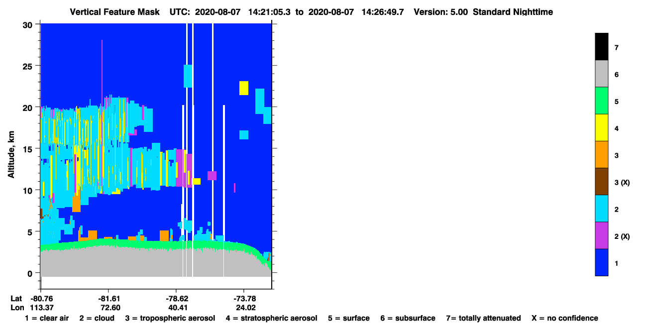This screenshot has width=647, height=332.
Task: Click the cyan cloud block near 24 km altitude
Action: tap(188, 76)
